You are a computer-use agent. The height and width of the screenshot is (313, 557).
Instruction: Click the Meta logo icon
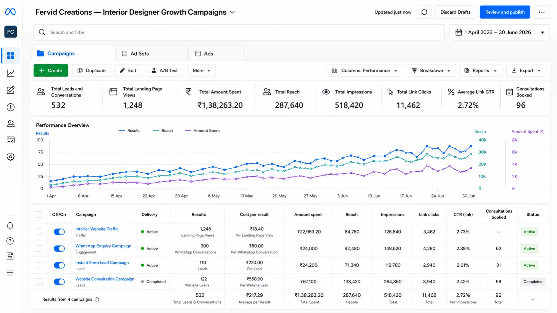[x=10, y=12]
